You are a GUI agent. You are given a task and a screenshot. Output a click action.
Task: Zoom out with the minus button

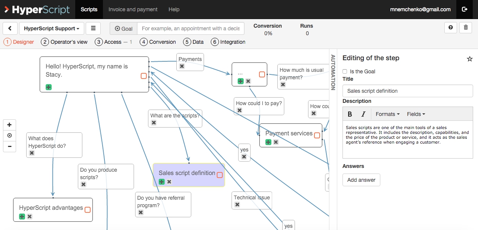click(9, 147)
